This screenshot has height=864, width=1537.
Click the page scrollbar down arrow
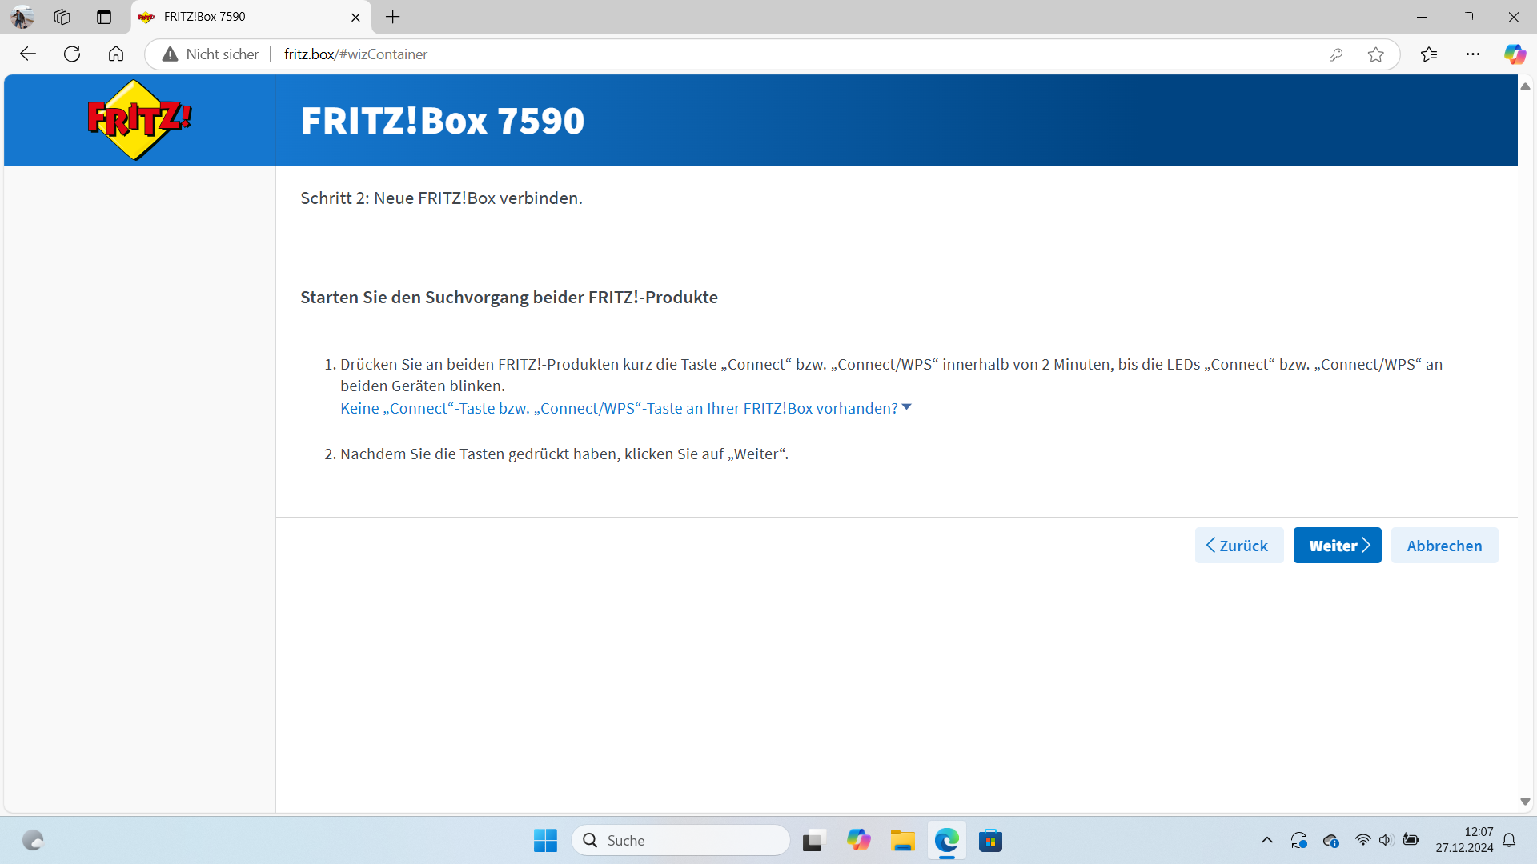(x=1525, y=802)
